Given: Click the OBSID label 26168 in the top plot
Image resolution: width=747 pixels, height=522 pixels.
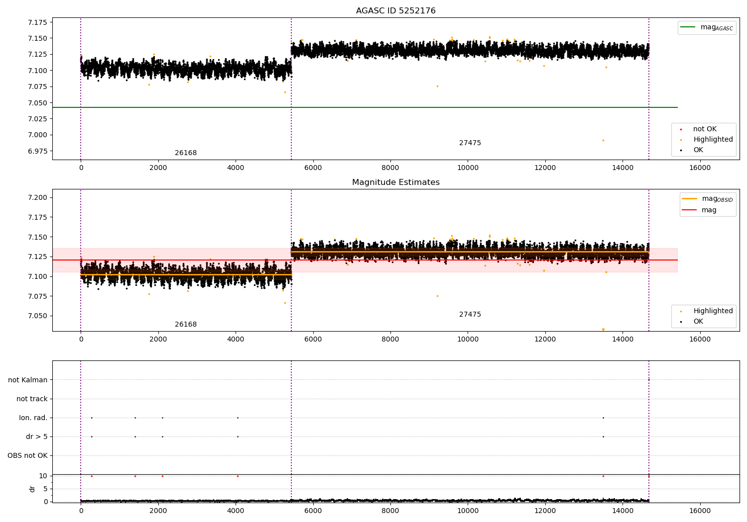Looking at the screenshot, I should click(186, 153).
